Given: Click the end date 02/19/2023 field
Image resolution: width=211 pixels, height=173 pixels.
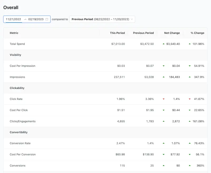Looking at the screenshot, I should pyautogui.click(x=36, y=19).
